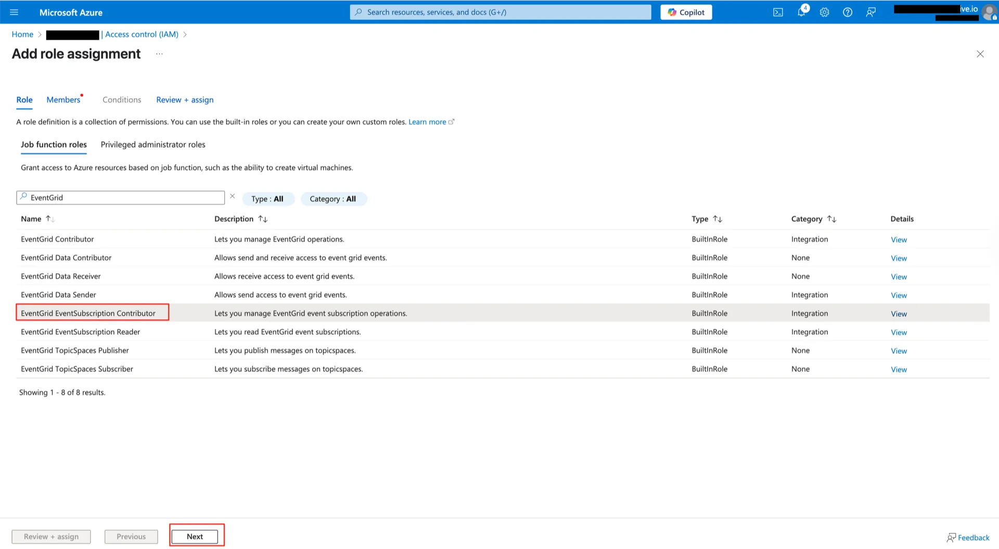View details for EventGrid TopicSpaces Publisher

tap(899, 351)
